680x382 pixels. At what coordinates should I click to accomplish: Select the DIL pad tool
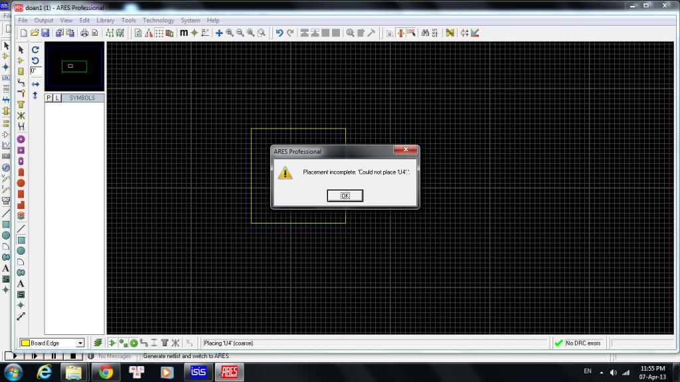[x=21, y=161]
